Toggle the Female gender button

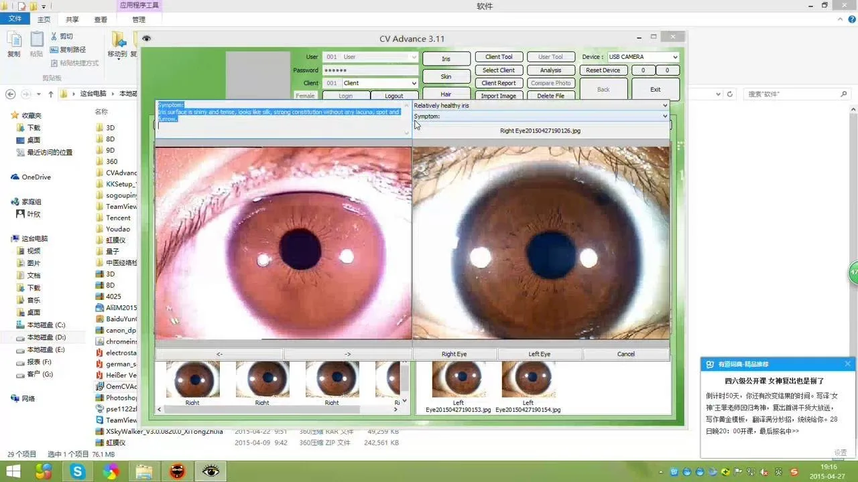tap(305, 96)
